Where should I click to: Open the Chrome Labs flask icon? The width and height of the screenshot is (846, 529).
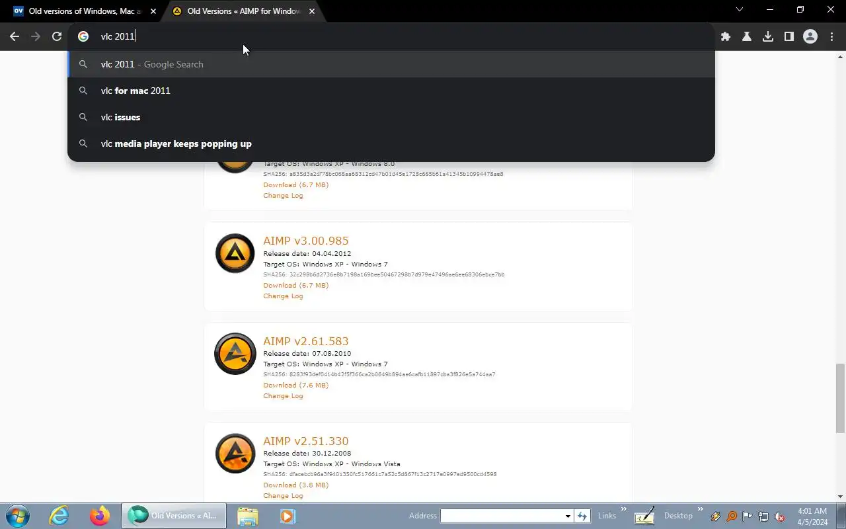[x=747, y=37]
